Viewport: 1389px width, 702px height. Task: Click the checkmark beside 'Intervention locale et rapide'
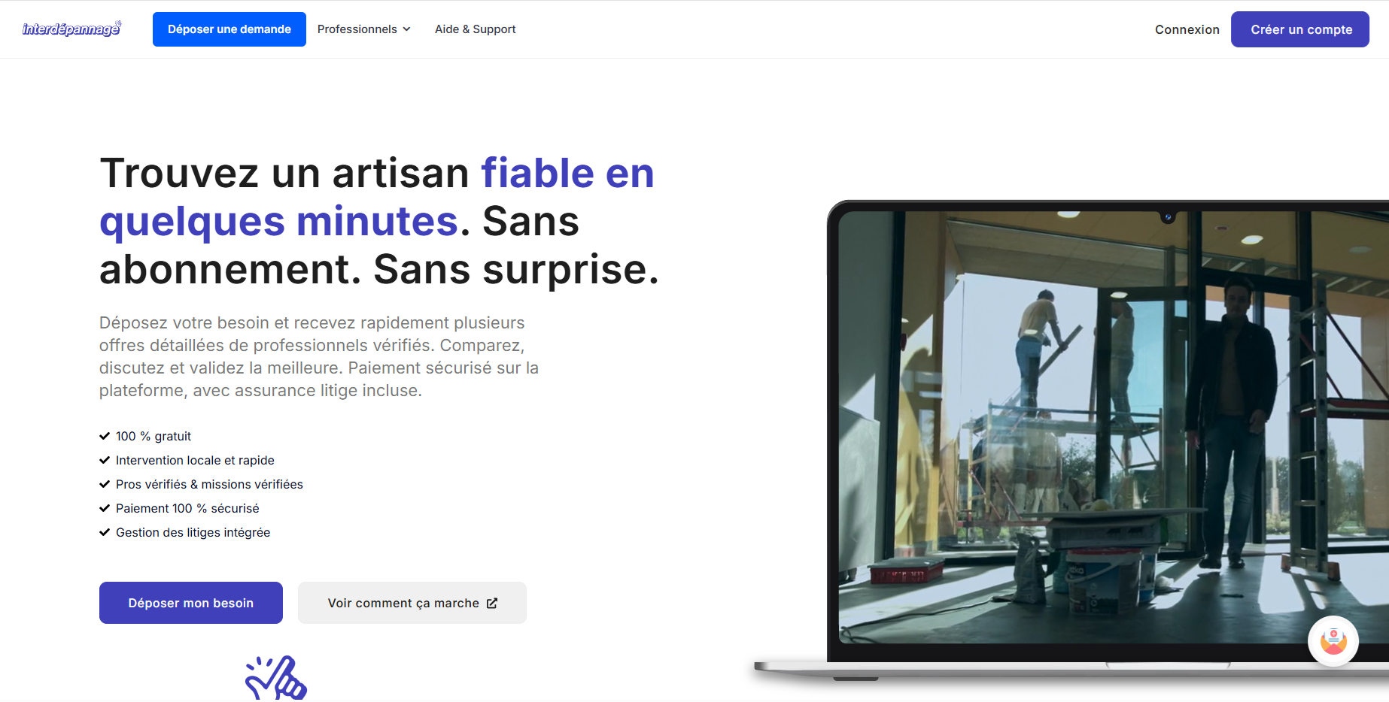[x=105, y=460]
